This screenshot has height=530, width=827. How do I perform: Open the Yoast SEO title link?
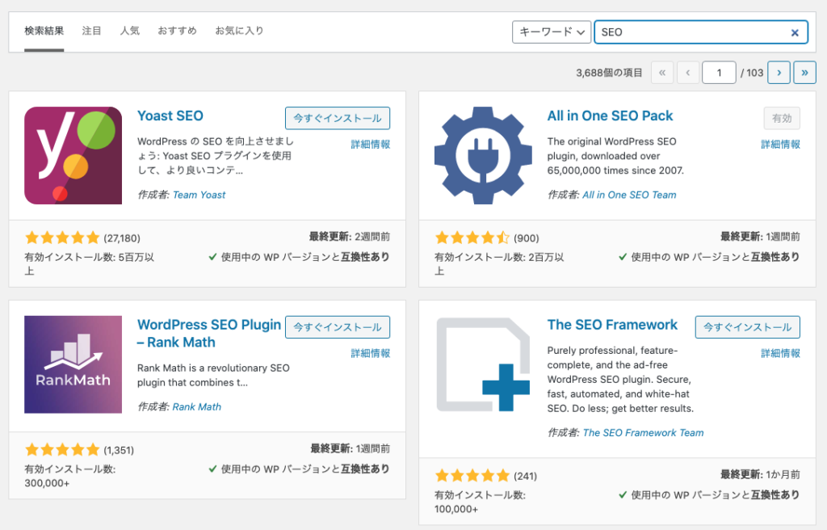(170, 116)
